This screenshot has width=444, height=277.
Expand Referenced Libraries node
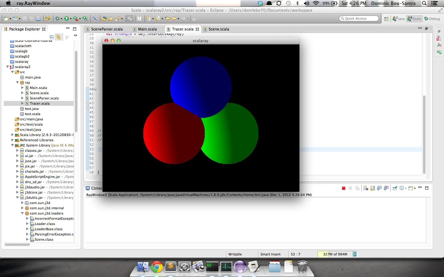coord(13,140)
